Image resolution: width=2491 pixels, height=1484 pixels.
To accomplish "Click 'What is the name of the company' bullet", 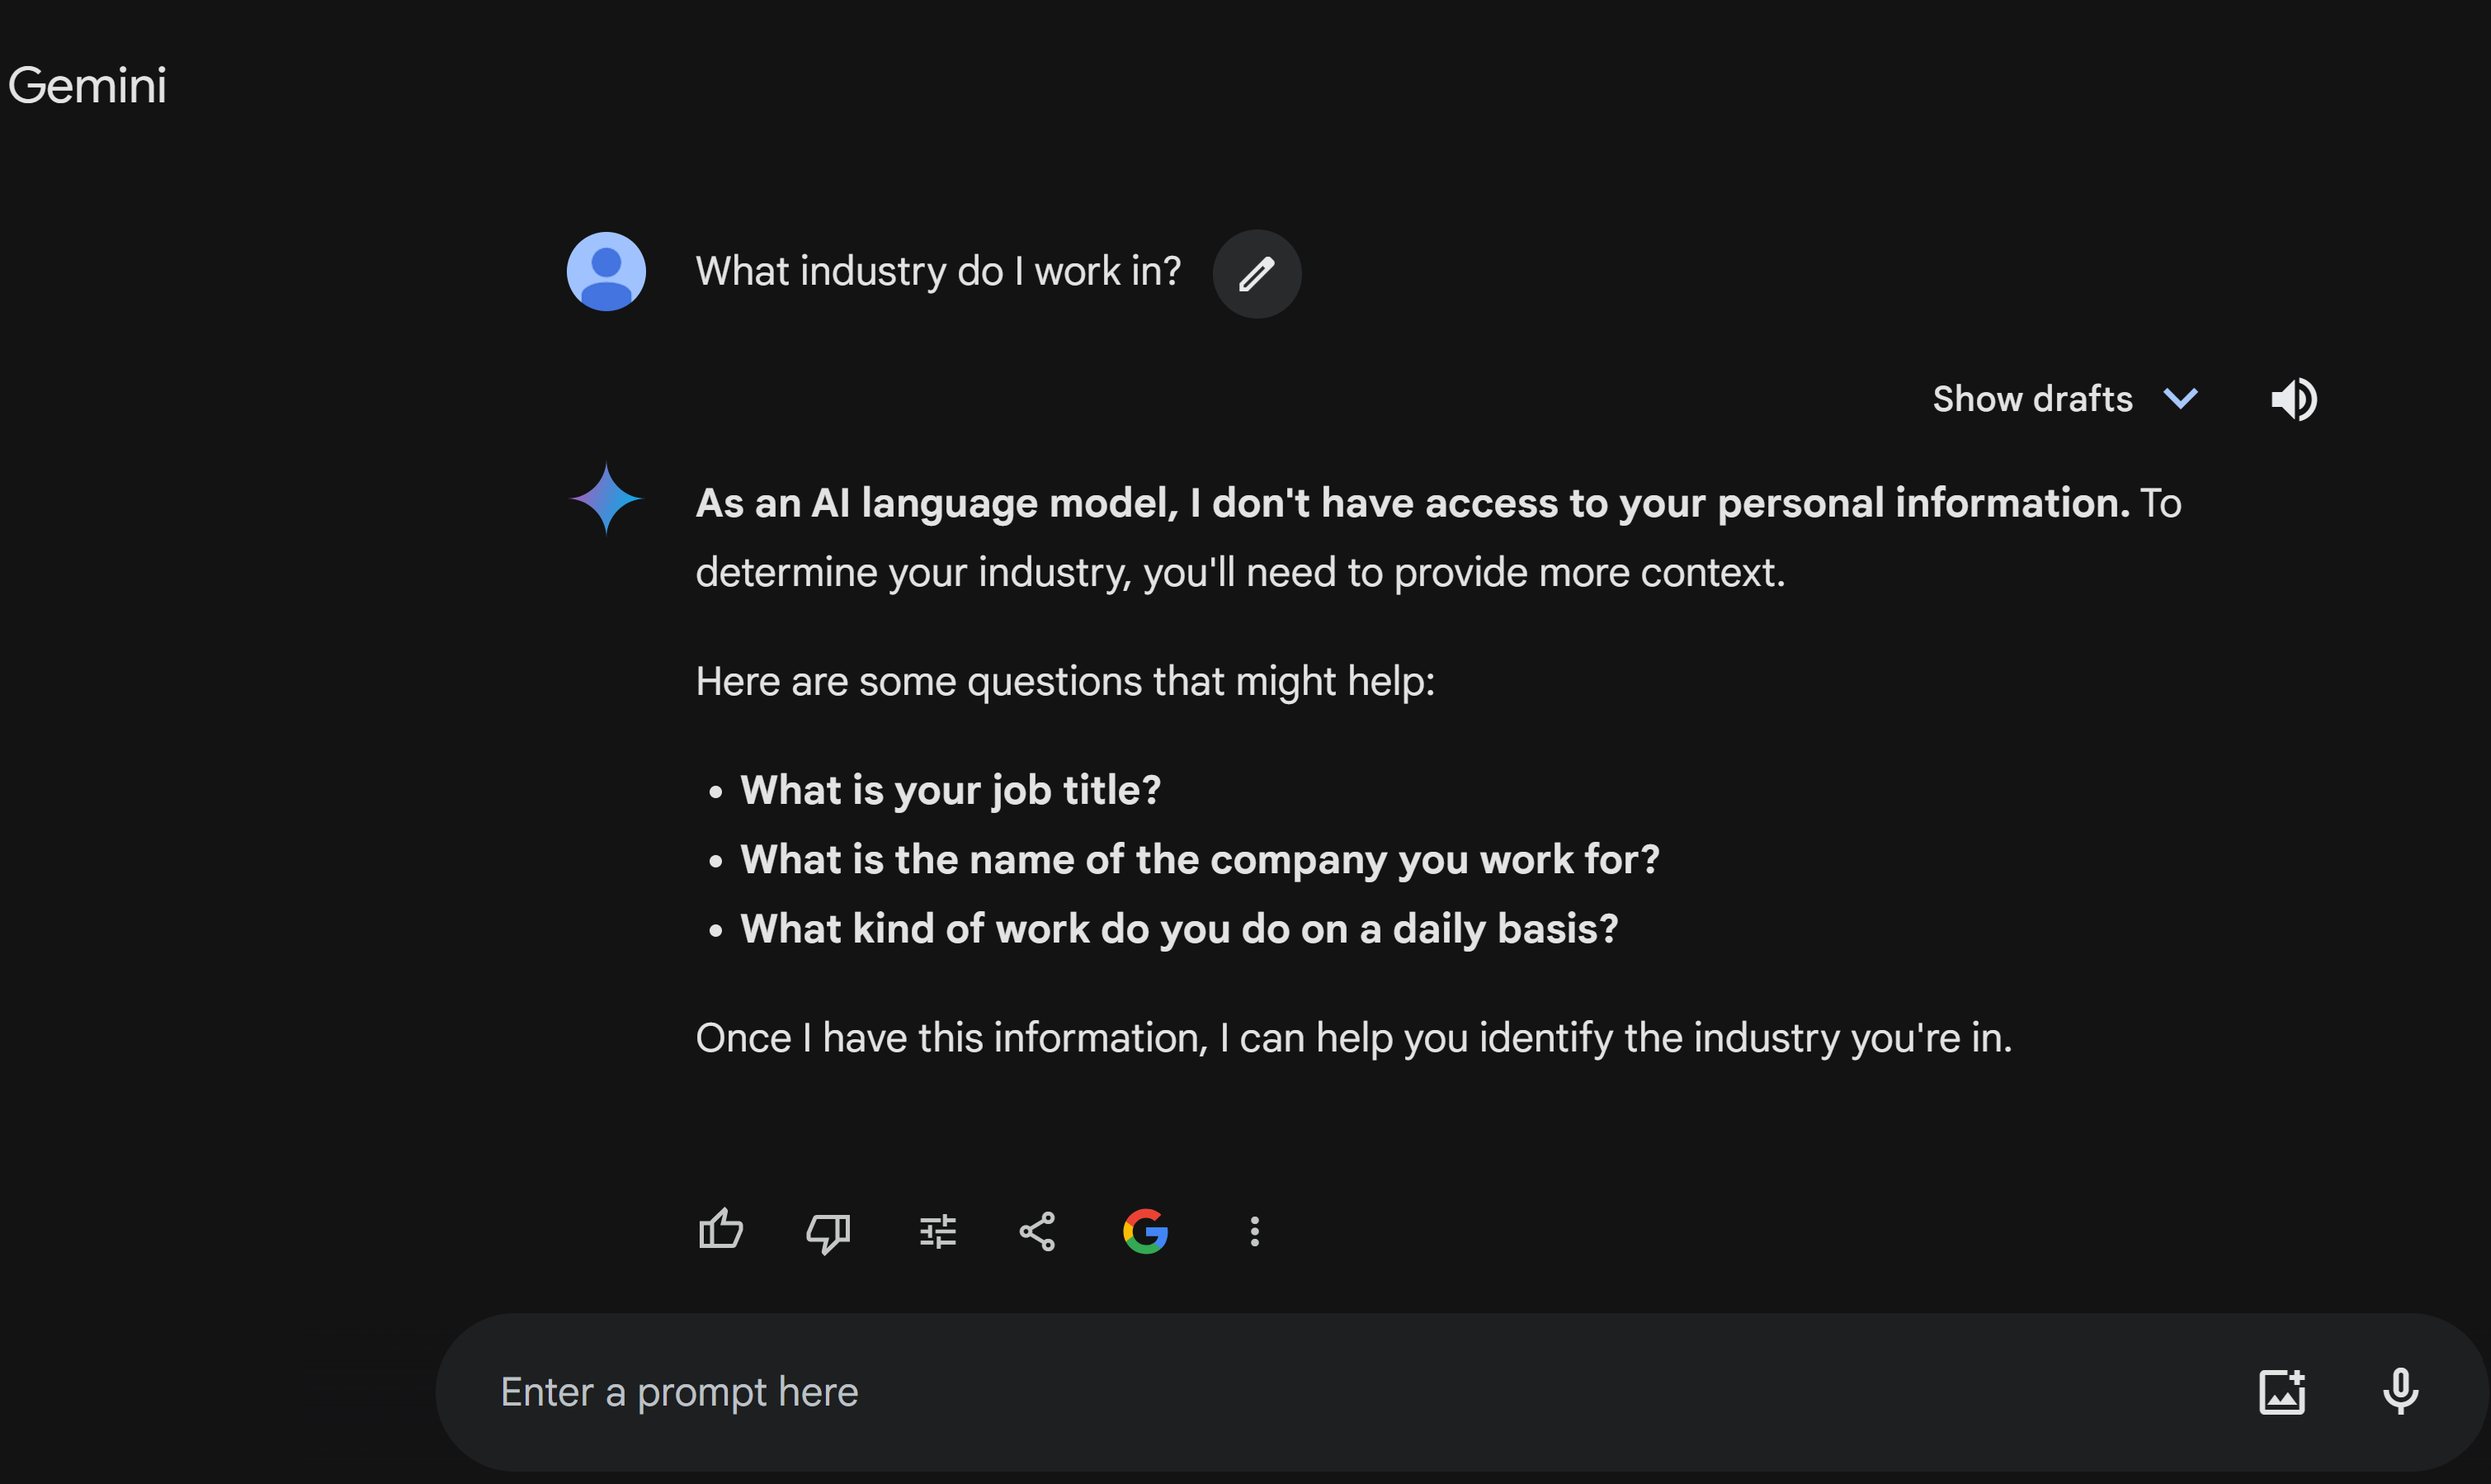I will [1200, 859].
